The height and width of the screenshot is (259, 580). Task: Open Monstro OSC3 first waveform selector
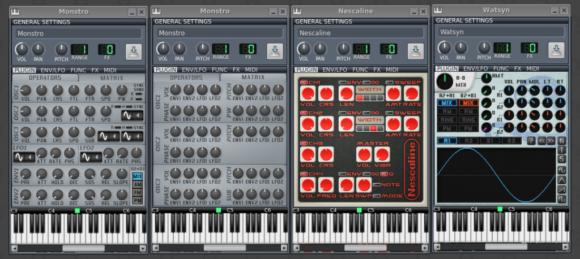(108, 136)
